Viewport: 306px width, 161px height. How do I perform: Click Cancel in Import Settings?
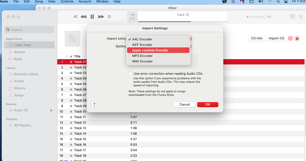[x=185, y=104]
